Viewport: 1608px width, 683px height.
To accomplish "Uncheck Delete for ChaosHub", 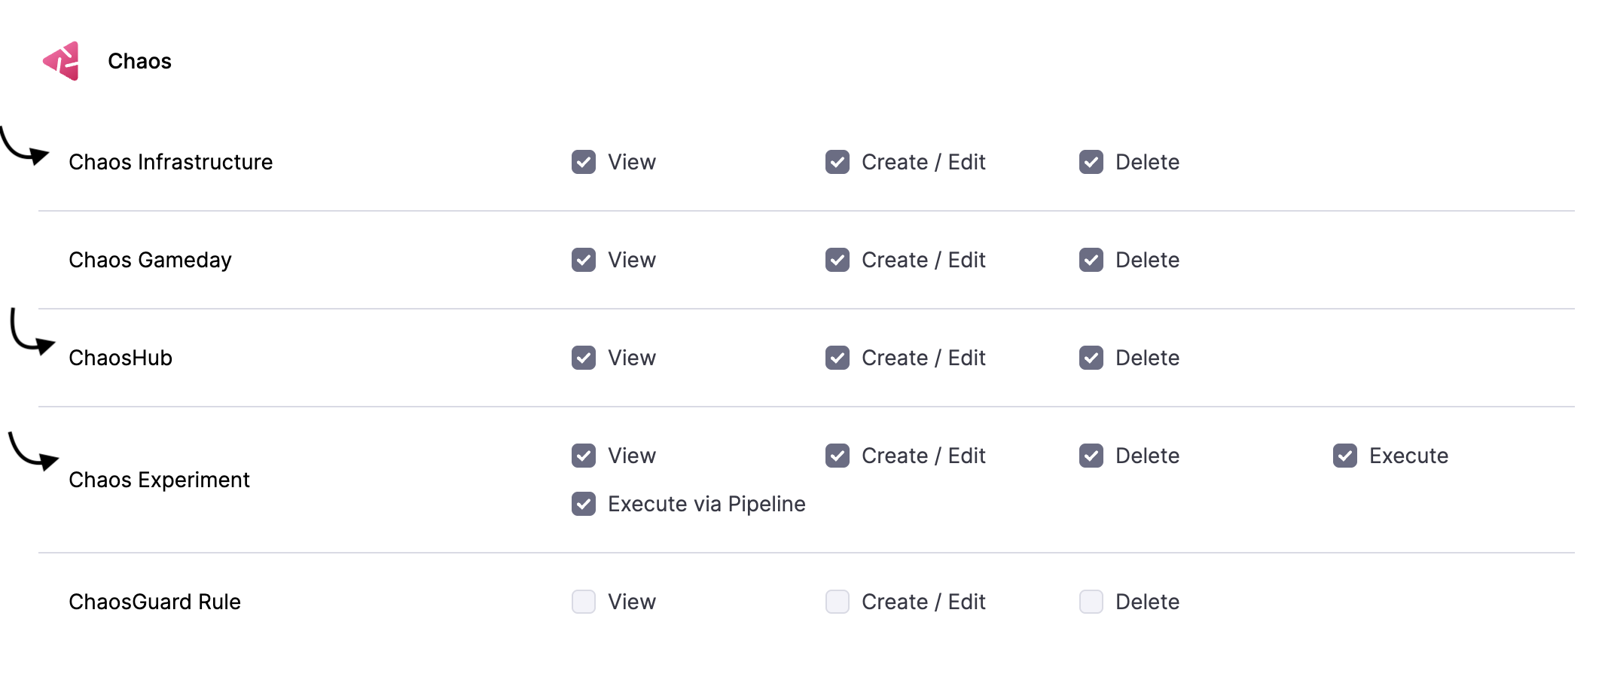I will point(1091,358).
